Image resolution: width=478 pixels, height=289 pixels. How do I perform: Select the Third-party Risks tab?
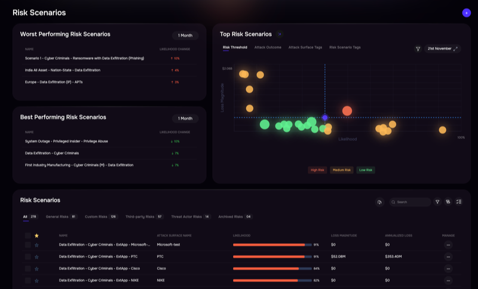click(x=144, y=217)
